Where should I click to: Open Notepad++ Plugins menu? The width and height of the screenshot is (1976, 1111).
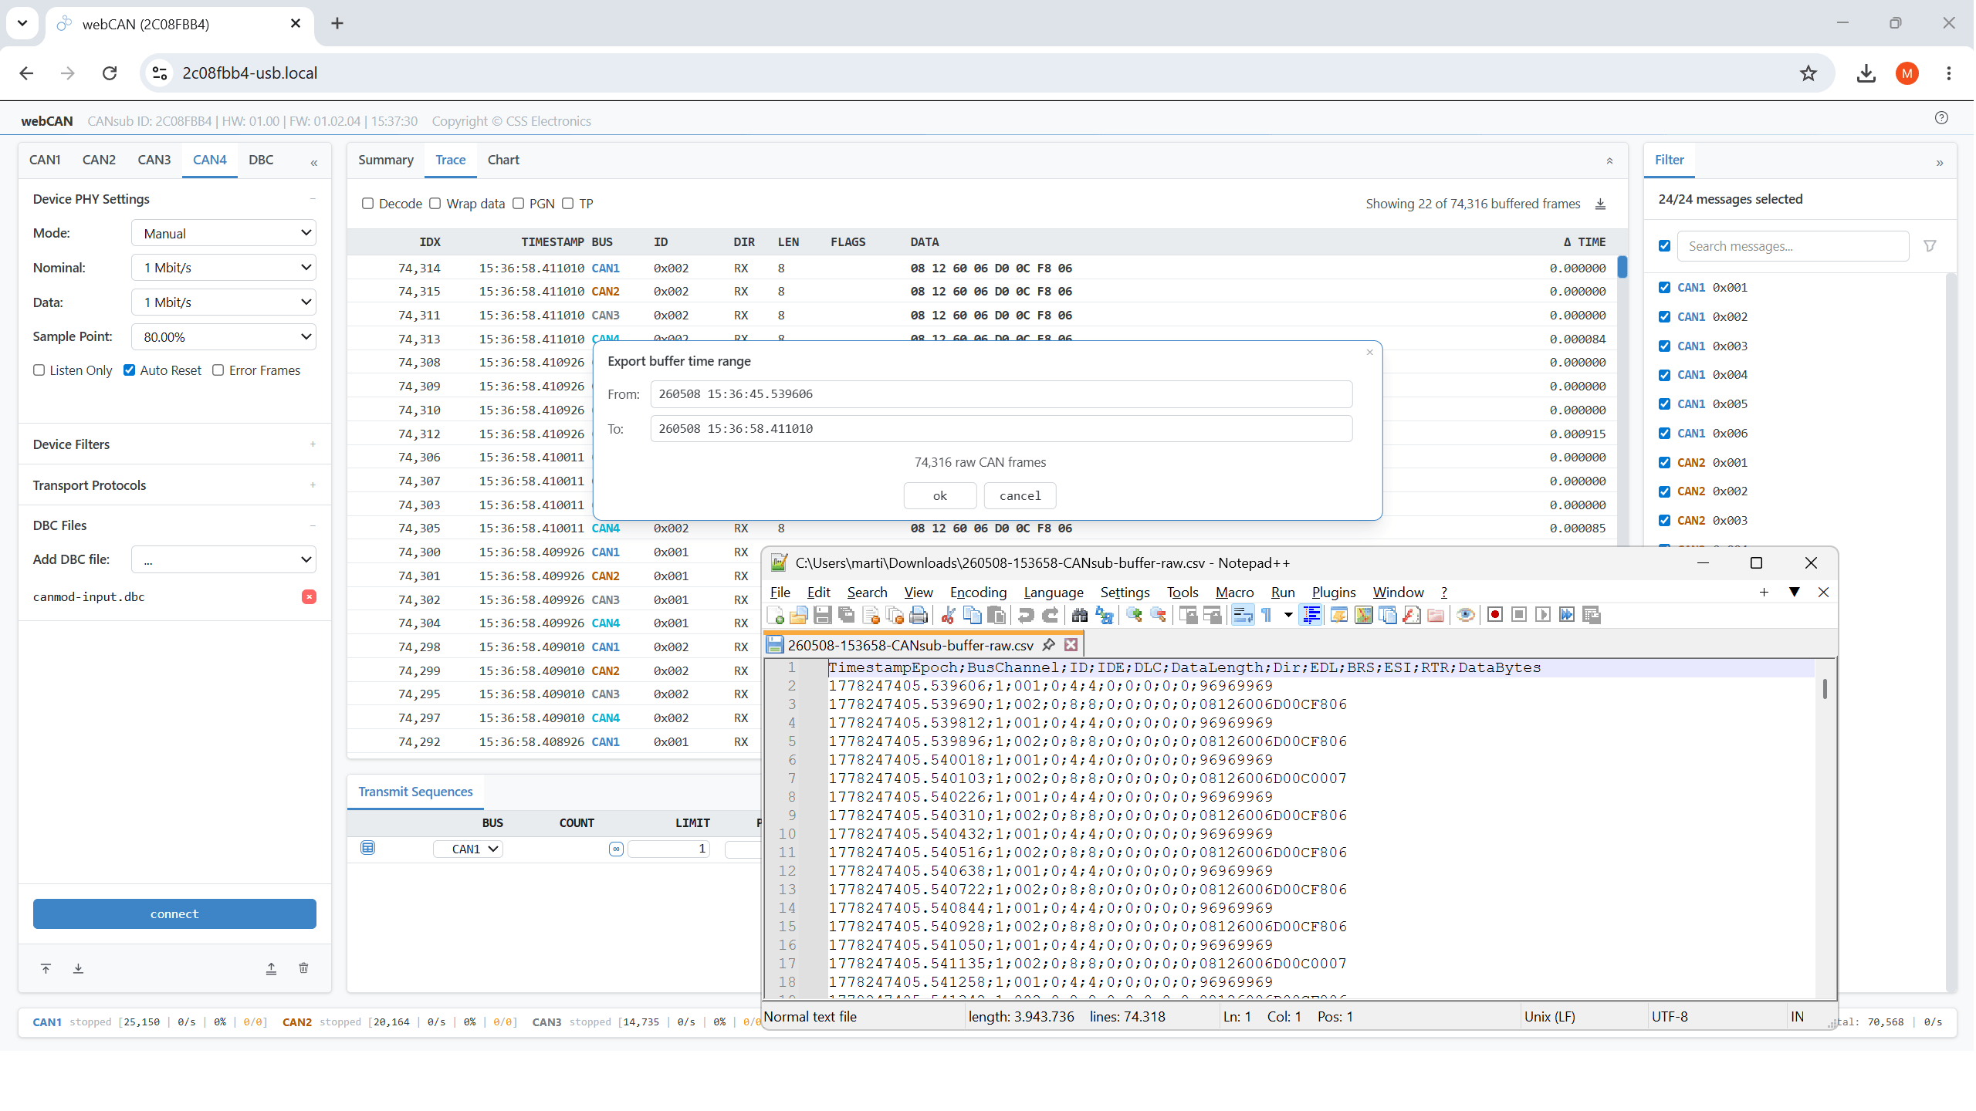[x=1334, y=593]
